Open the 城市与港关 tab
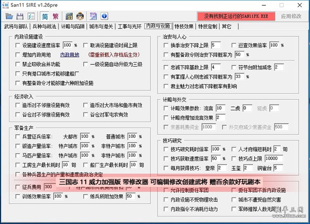The width and height of the screenshot is (310, 224). (101, 26)
